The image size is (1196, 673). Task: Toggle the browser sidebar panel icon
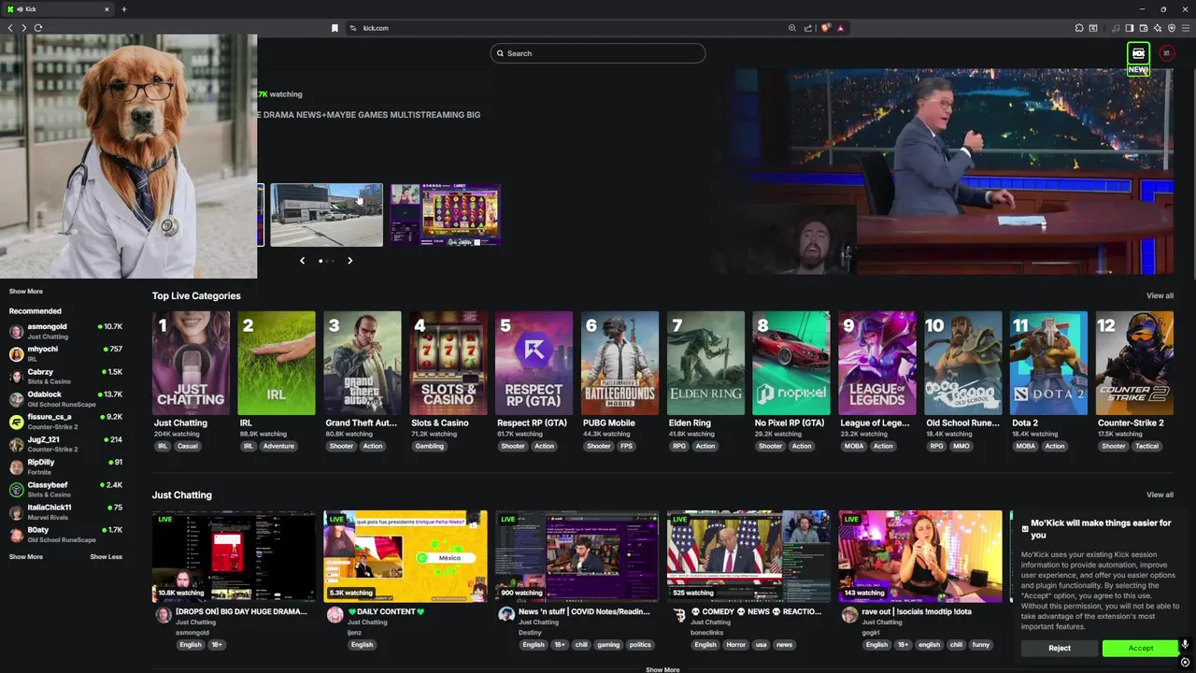[1129, 28]
